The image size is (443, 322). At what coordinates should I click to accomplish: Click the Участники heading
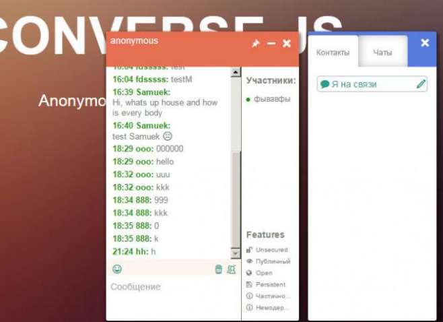tap(271, 81)
